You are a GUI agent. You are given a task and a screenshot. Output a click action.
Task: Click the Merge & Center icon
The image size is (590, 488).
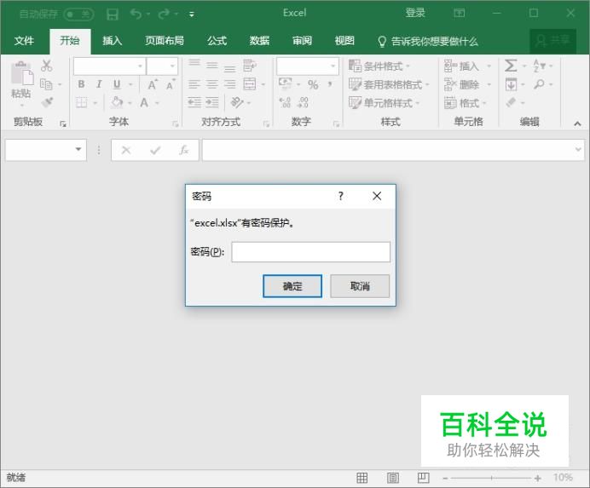click(x=250, y=83)
